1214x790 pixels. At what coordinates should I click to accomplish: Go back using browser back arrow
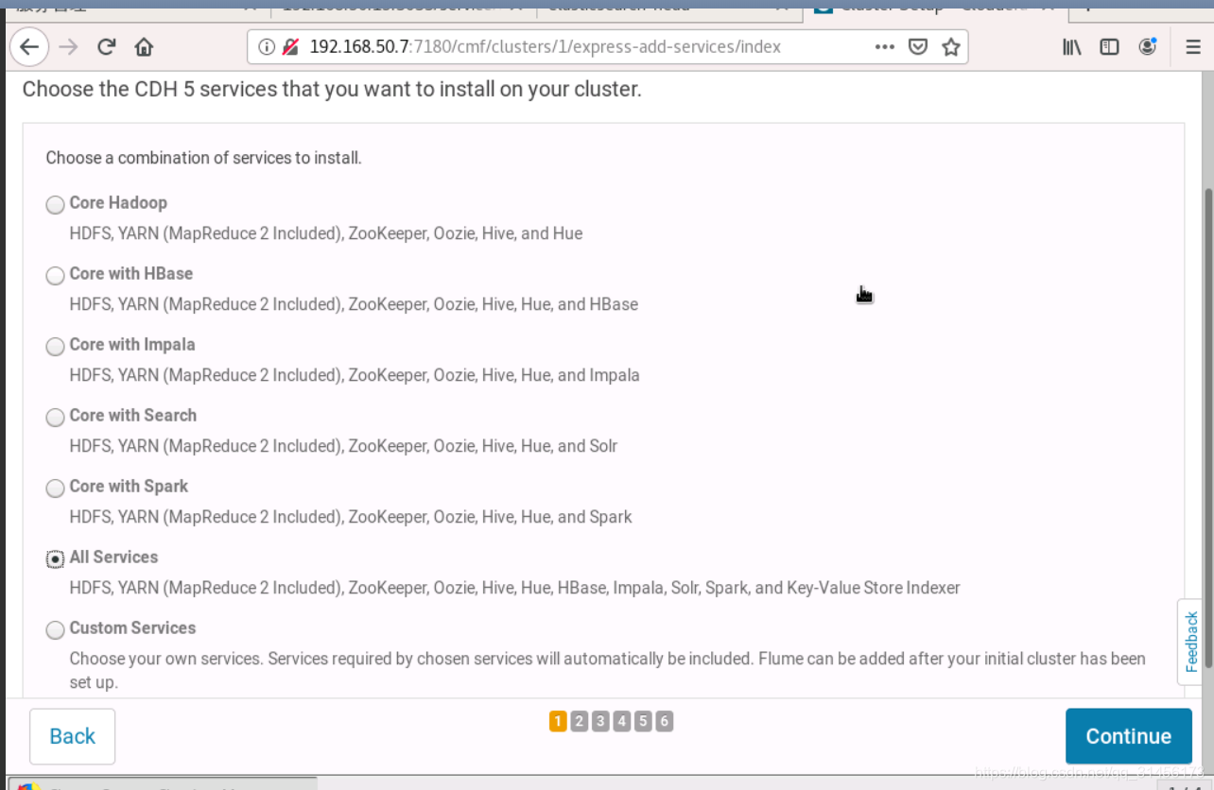tap(29, 46)
